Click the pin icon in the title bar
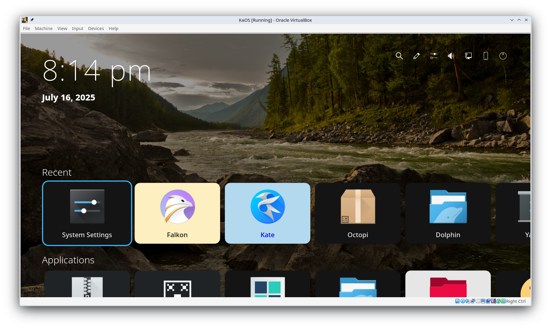551x329 pixels. click(x=32, y=20)
